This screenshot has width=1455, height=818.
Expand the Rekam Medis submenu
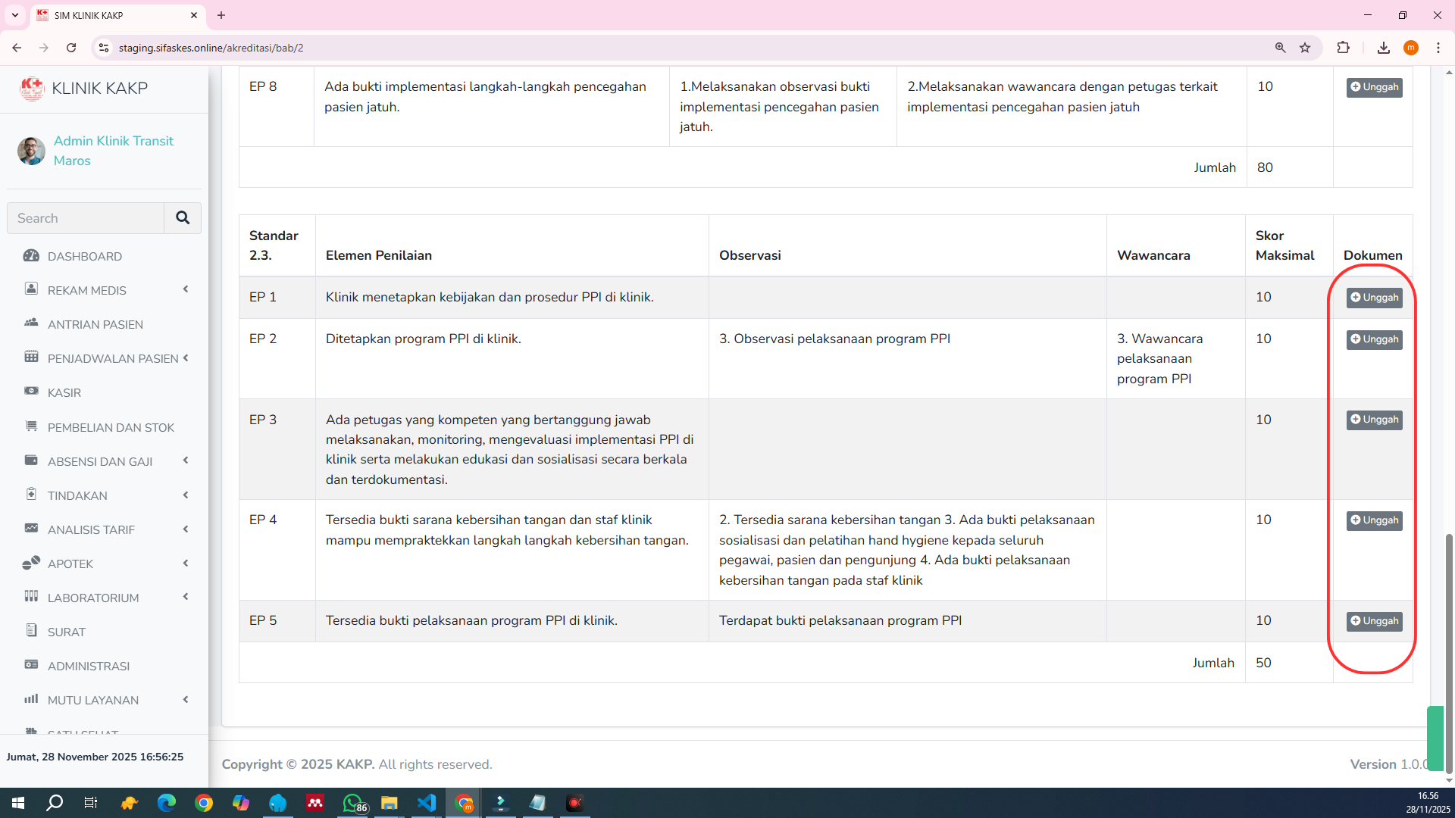(x=186, y=289)
